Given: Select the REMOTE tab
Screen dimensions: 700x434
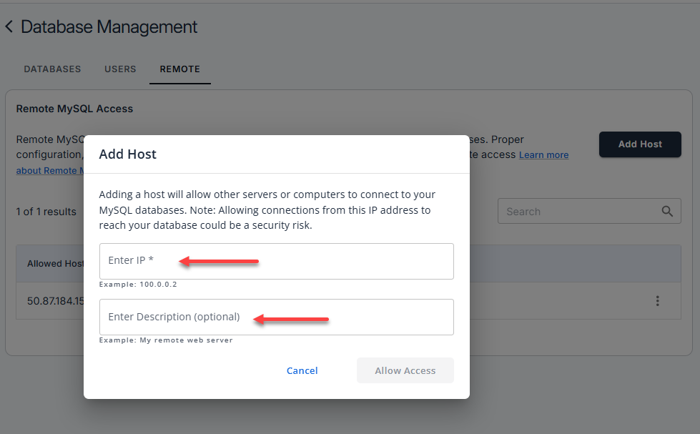Looking at the screenshot, I should [179, 69].
